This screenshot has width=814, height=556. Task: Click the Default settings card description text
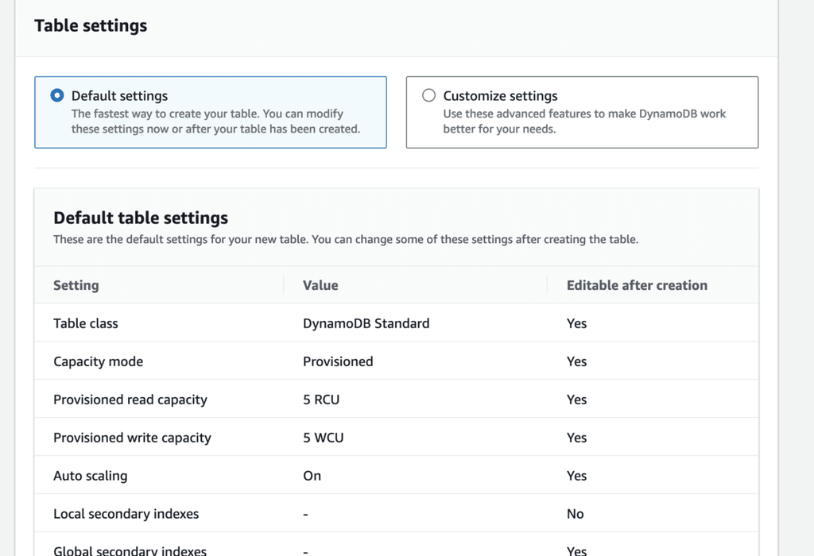(x=215, y=122)
